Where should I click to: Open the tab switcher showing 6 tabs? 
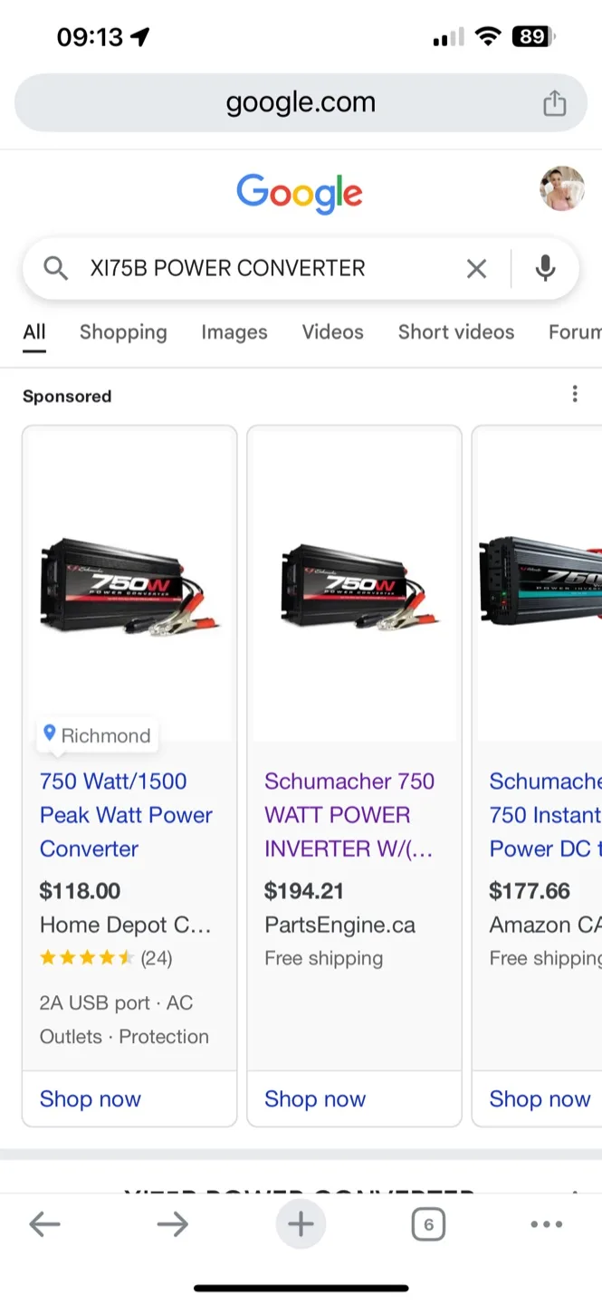pyautogui.click(x=428, y=1225)
